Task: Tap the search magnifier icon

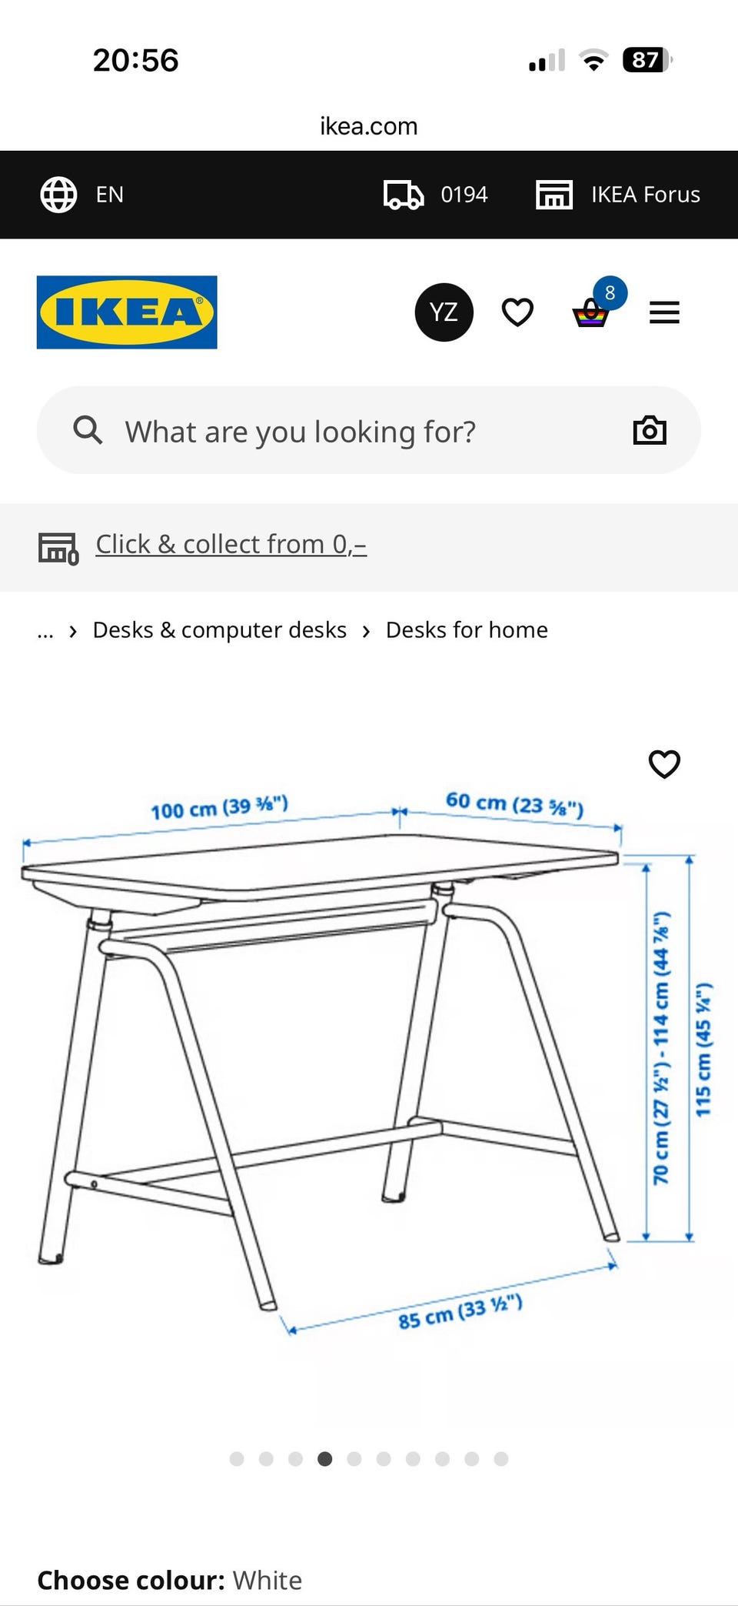Action: pos(88,430)
